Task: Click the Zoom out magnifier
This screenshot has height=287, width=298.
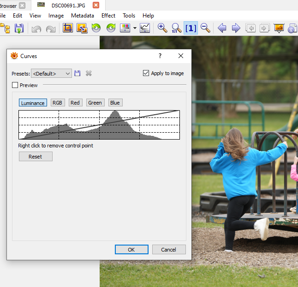Action: pyautogui.click(x=205, y=28)
